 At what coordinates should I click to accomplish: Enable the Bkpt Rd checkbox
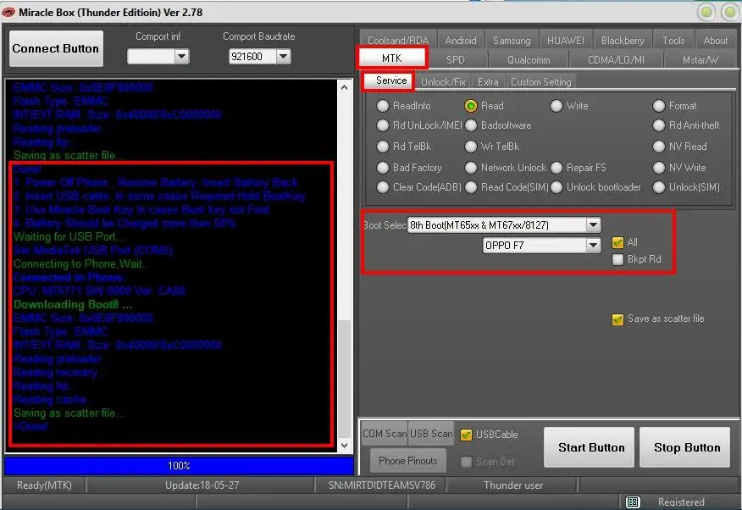point(617,259)
